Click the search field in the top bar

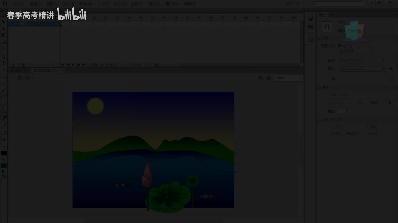click(338, 4)
